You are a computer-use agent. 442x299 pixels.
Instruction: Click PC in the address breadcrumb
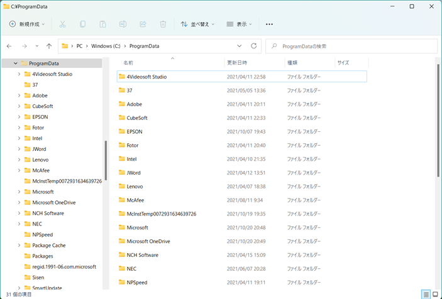(x=79, y=46)
